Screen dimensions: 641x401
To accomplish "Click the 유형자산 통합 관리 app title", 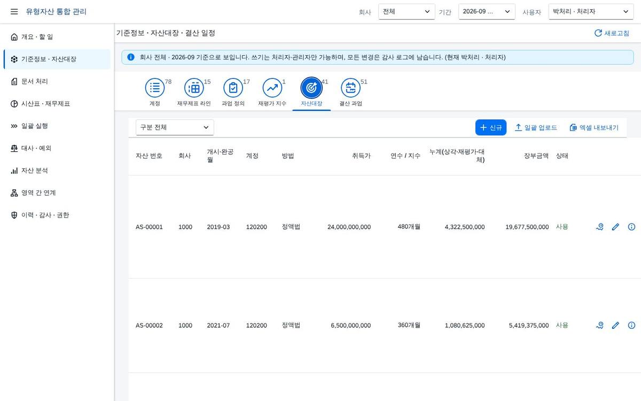I will [56, 12].
